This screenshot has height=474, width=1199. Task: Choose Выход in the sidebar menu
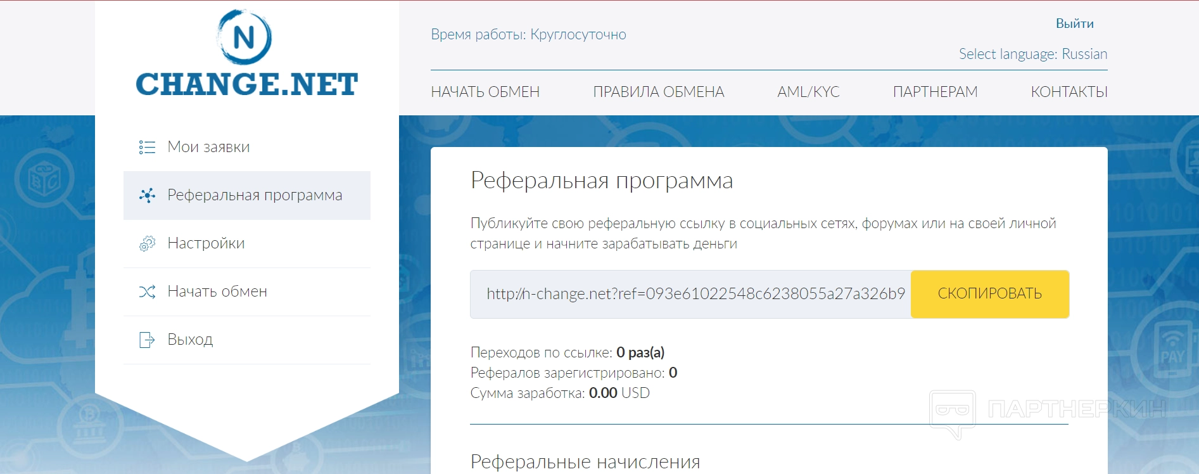[x=247, y=340]
